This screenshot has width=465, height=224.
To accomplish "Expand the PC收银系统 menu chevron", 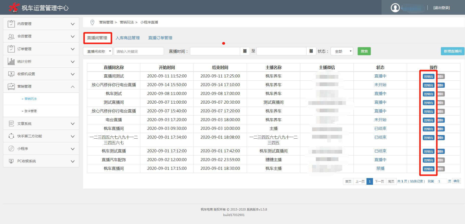I will (73, 161).
